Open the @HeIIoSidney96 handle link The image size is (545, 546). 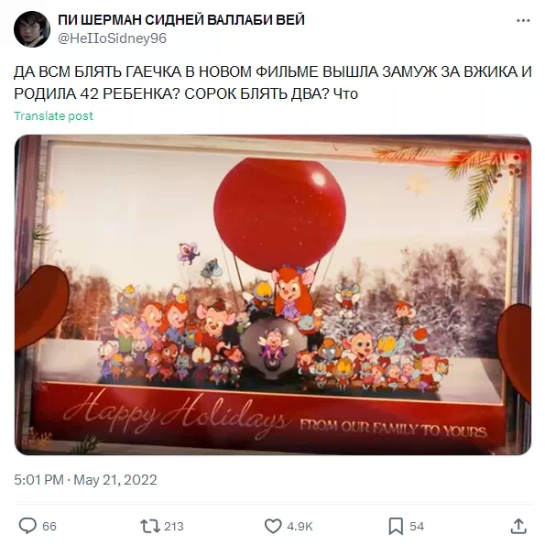point(112,38)
